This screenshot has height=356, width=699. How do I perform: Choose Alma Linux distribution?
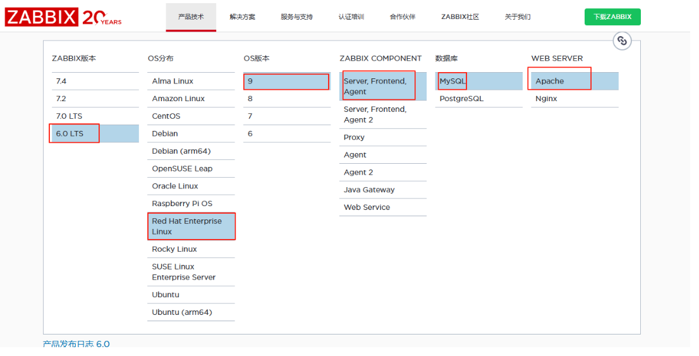[x=191, y=81]
